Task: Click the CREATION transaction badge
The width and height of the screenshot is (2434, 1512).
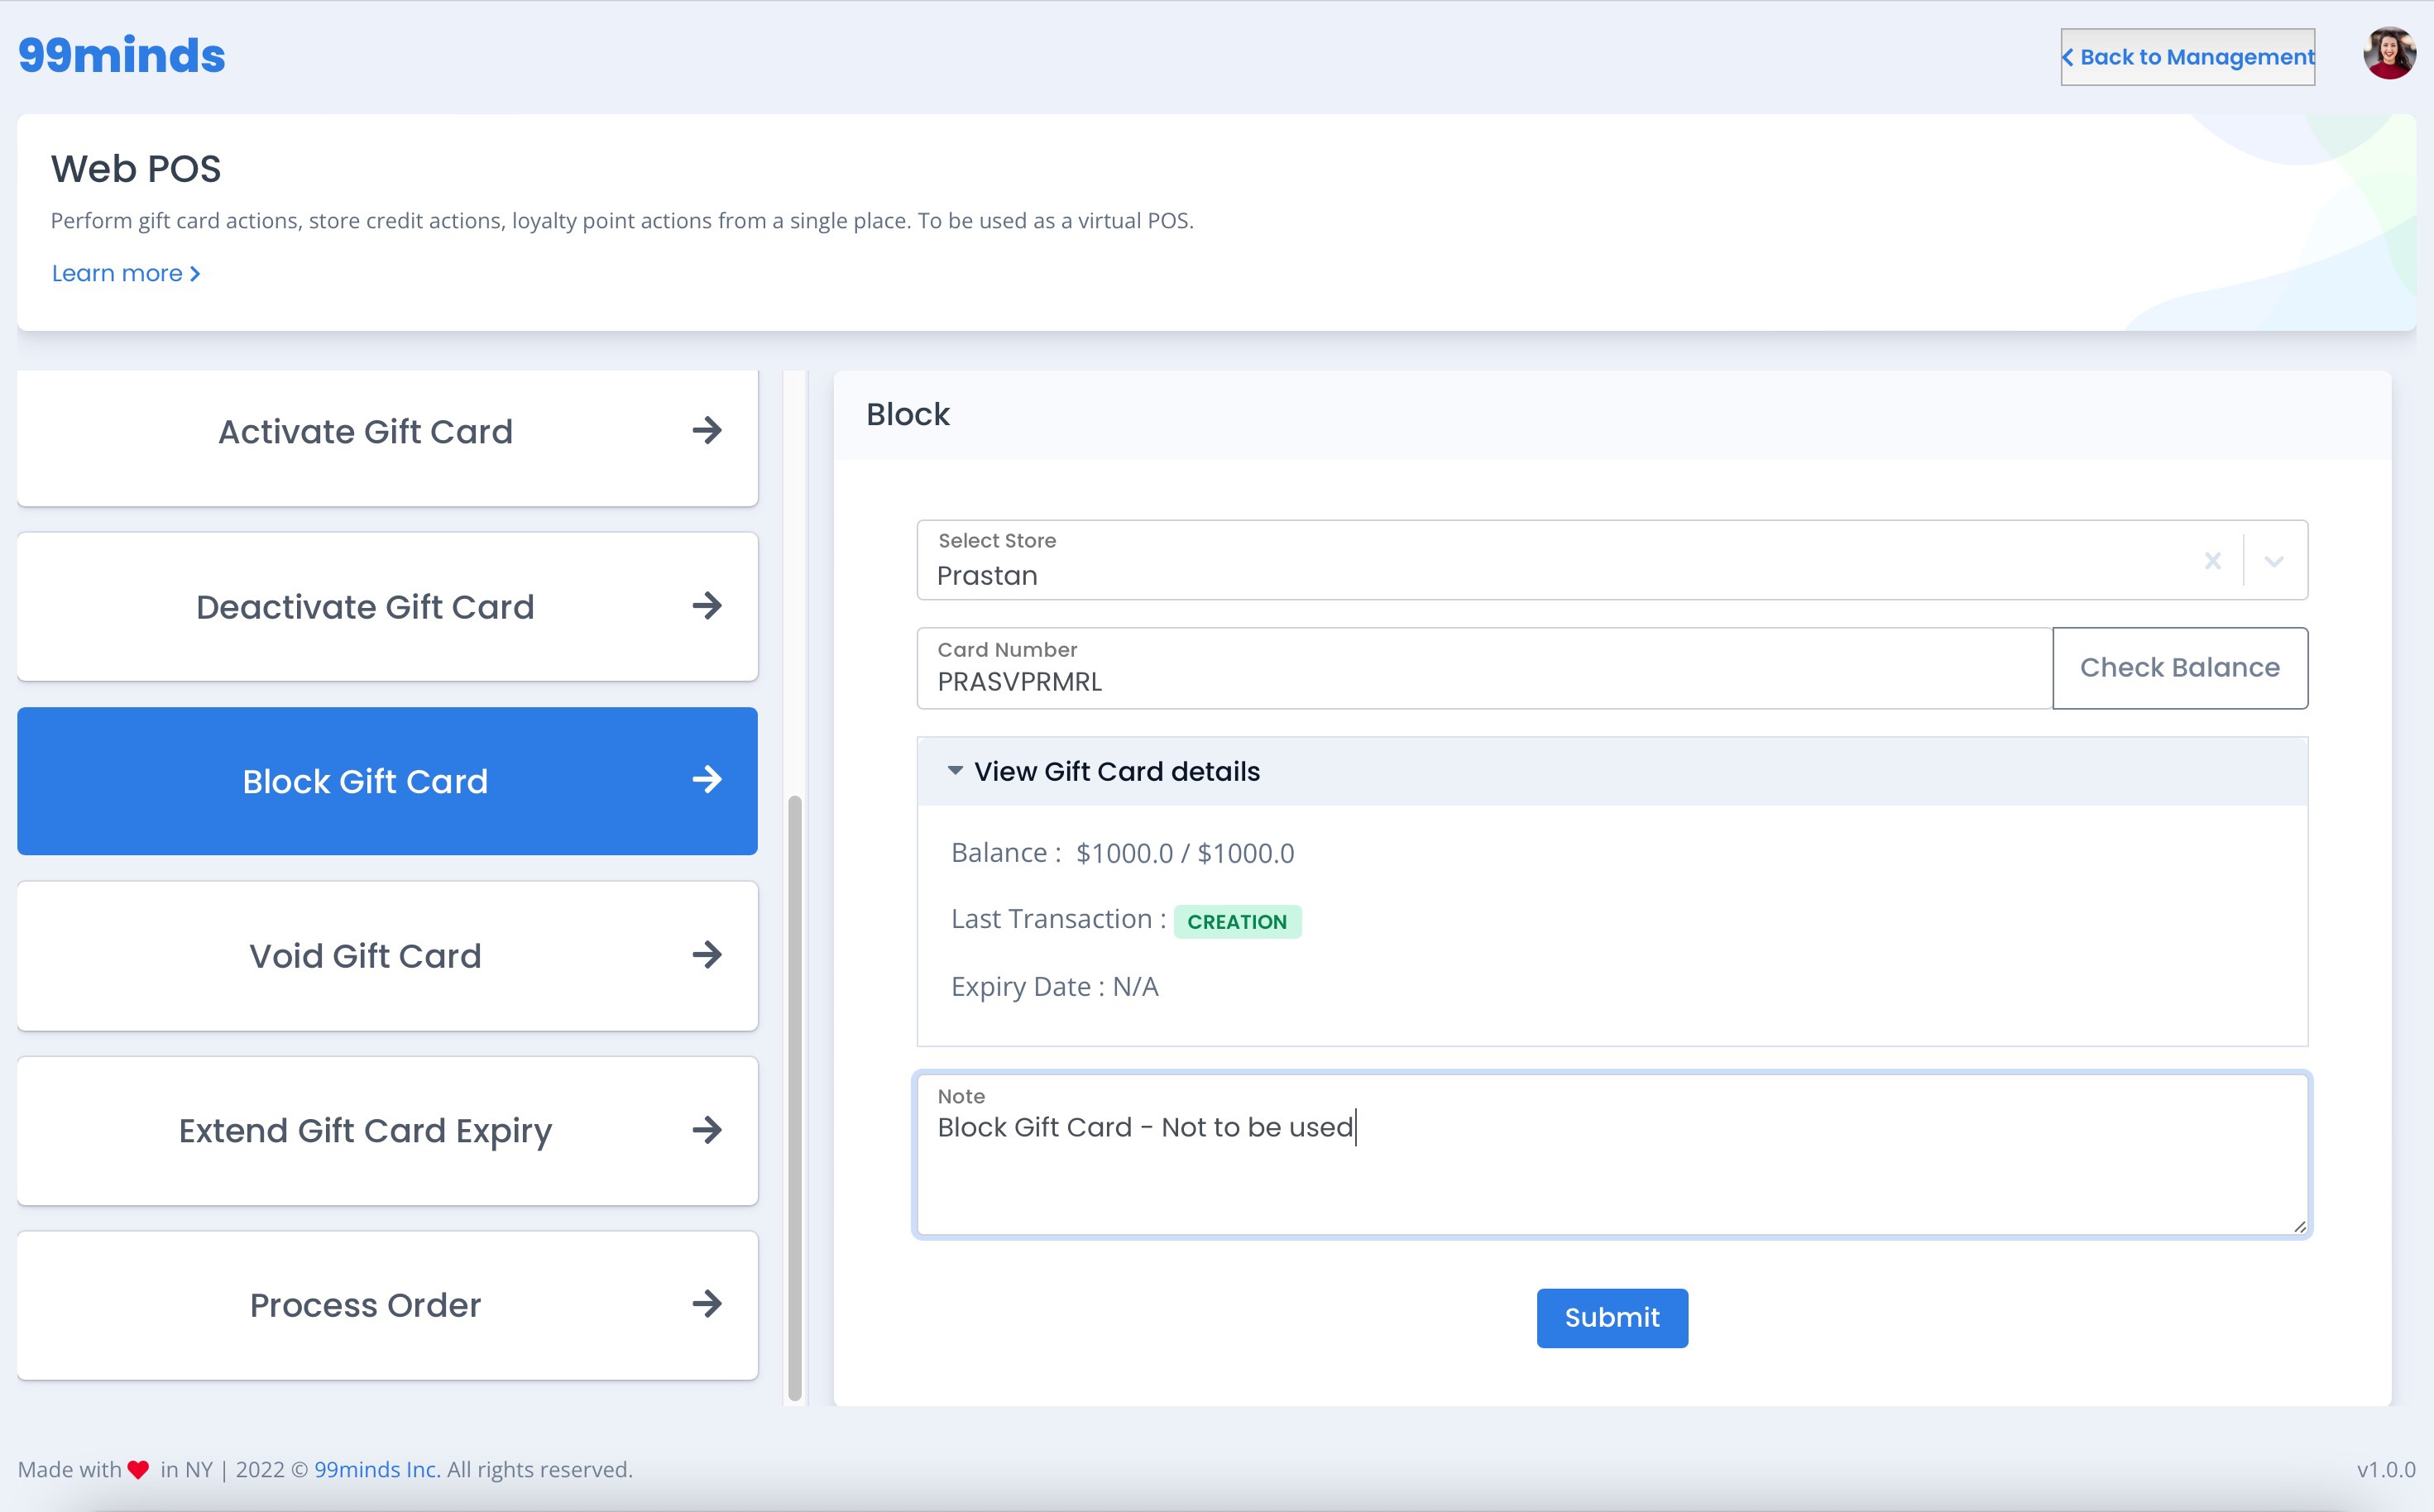Action: click(1237, 921)
